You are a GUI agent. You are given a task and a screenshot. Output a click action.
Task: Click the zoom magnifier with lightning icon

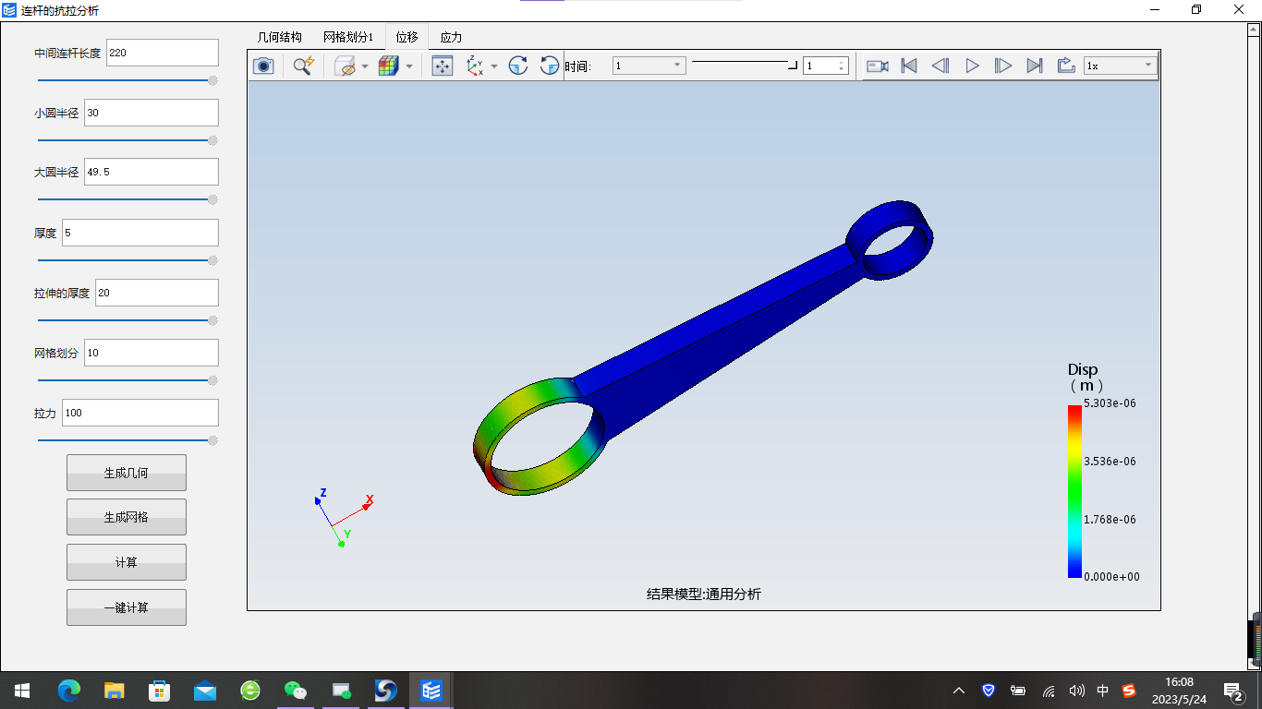tap(303, 66)
